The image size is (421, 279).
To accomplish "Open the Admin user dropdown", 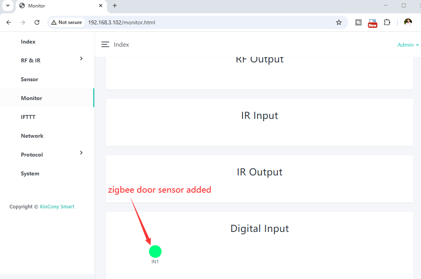I will click(408, 45).
